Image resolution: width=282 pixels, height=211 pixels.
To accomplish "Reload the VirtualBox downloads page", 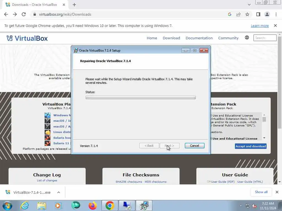I will click(24, 14).
